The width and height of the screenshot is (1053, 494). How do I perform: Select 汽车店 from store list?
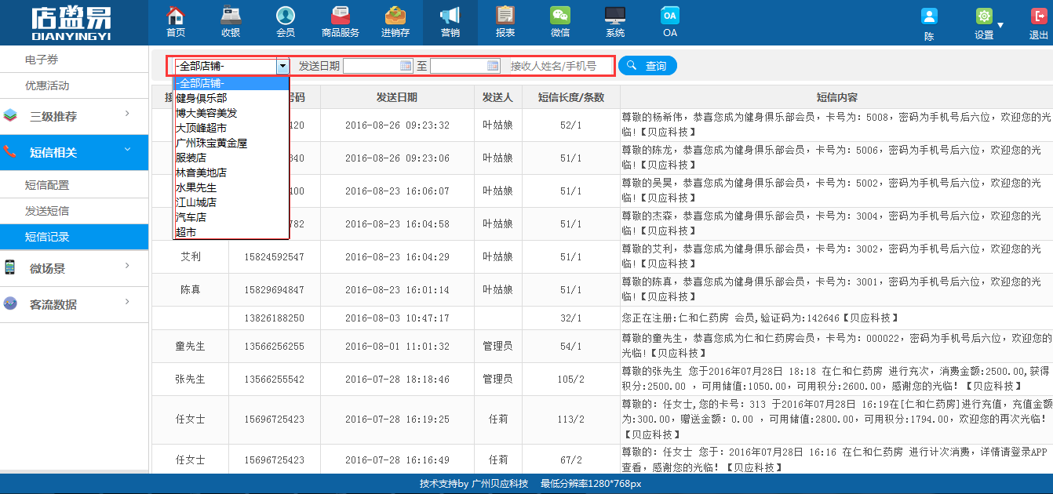[231, 217]
